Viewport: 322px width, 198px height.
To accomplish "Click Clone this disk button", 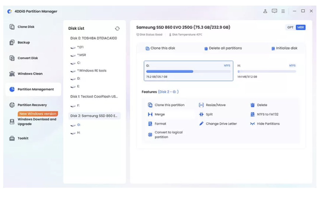I will tap(160, 48).
